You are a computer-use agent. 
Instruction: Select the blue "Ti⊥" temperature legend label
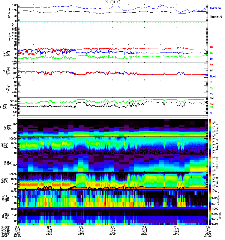click(x=212, y=113)
